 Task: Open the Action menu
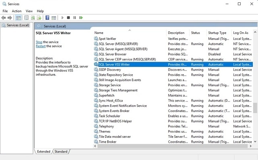(x=17, y=11)
